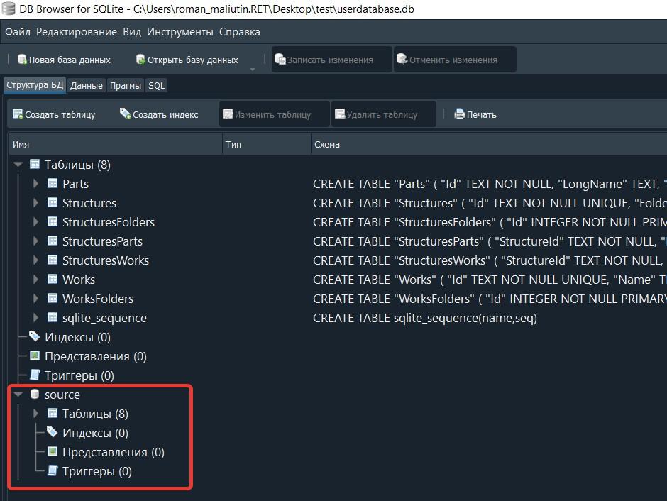This screenshot has height=501, width=667.
Task: Click the table icon beside sqlite_sequence
Action: 53,317
